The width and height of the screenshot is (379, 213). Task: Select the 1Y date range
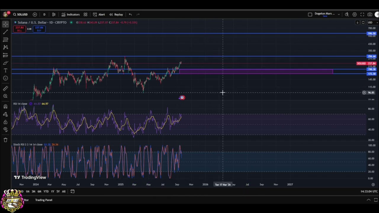[52, 191]
